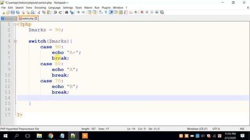Click Run Macro Multiple Times icon
The height and width of the screenshot is (140, 250).
coord(157,12)
